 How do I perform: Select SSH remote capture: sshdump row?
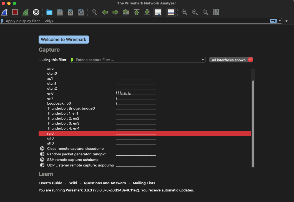[145, 160]
